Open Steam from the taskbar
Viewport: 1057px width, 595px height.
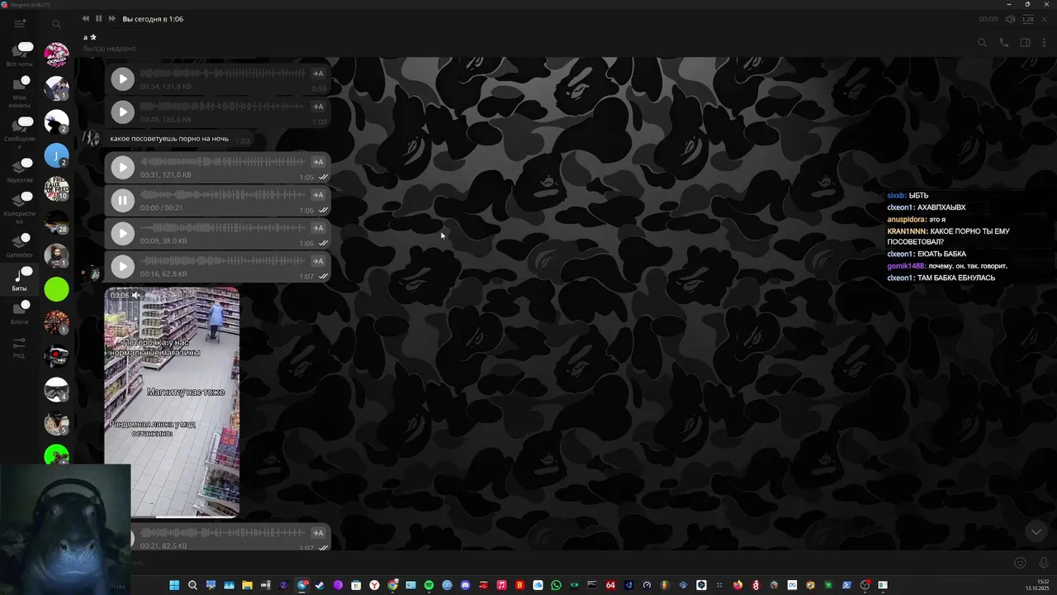320,585
